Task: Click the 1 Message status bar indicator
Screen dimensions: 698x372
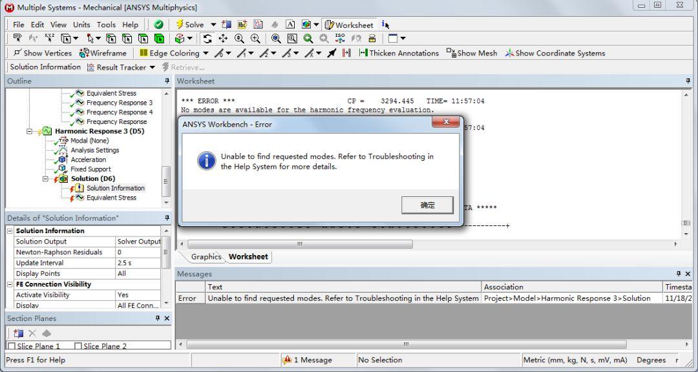Action: [308, 360]
